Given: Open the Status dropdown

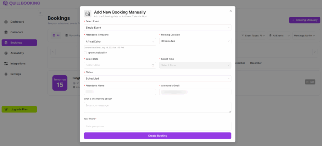Looking at the screenshot, I should [157, 79].
